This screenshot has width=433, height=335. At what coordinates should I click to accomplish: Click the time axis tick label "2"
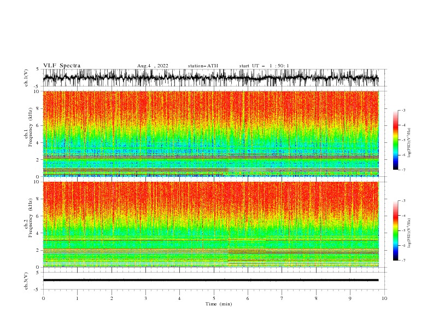click(x=112, y=298)
